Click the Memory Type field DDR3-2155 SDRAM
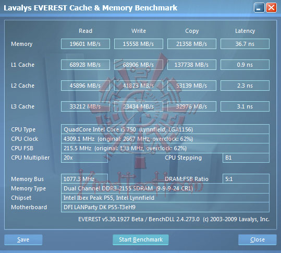Viewport: 281px width, 253px height. click(165, 188)
